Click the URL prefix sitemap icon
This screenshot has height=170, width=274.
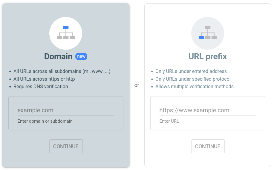tap(208, 33)
